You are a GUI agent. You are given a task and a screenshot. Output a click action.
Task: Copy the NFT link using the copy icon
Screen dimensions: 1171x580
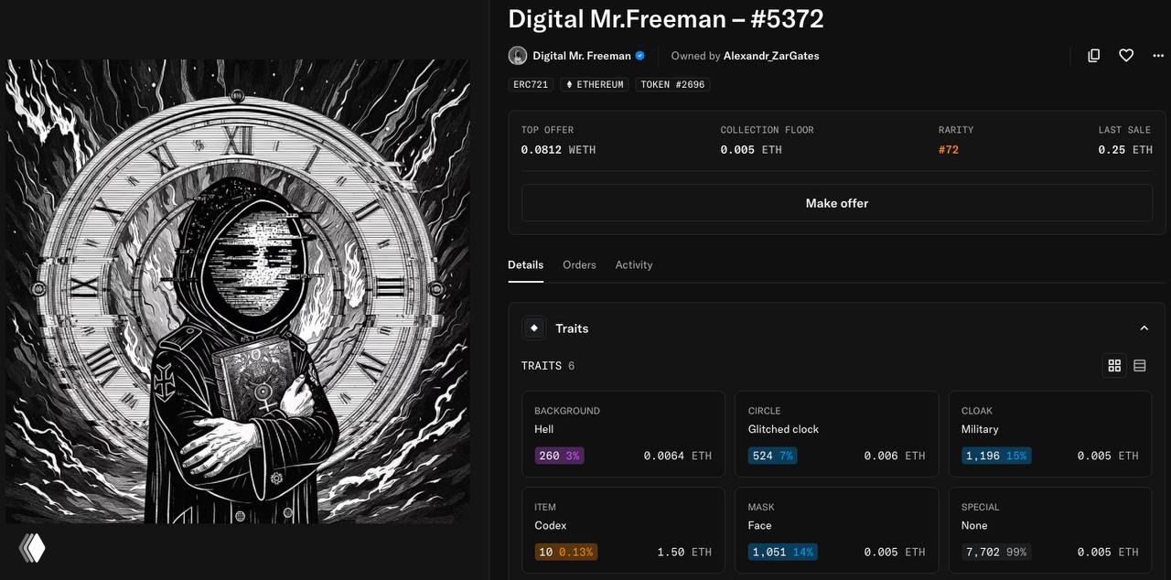[x=1094, y=55]
